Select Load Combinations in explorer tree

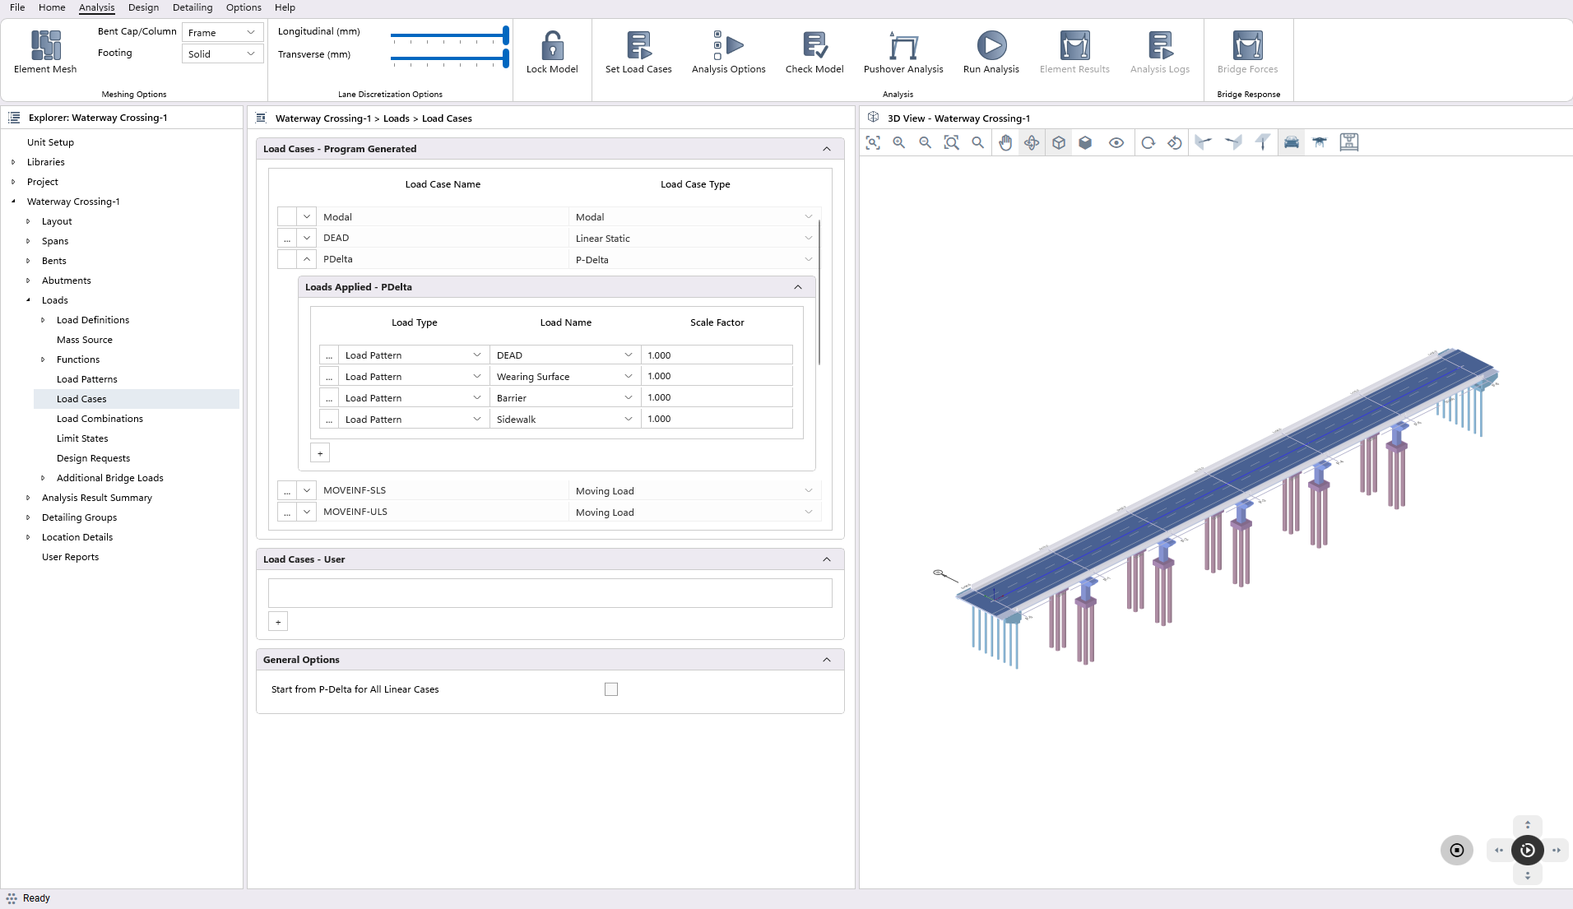[100, 419]
